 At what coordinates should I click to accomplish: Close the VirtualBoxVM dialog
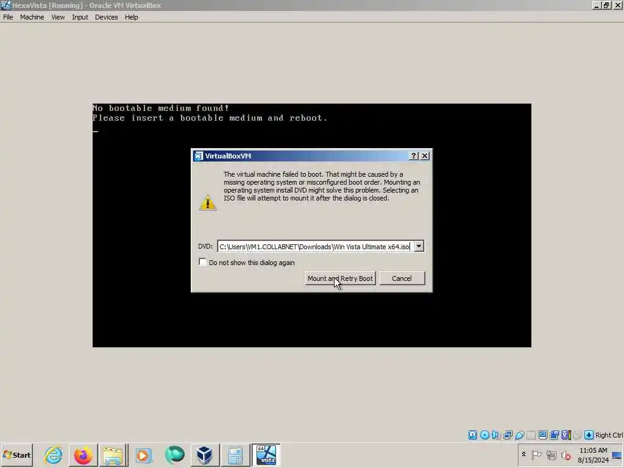tap(425, 155)
